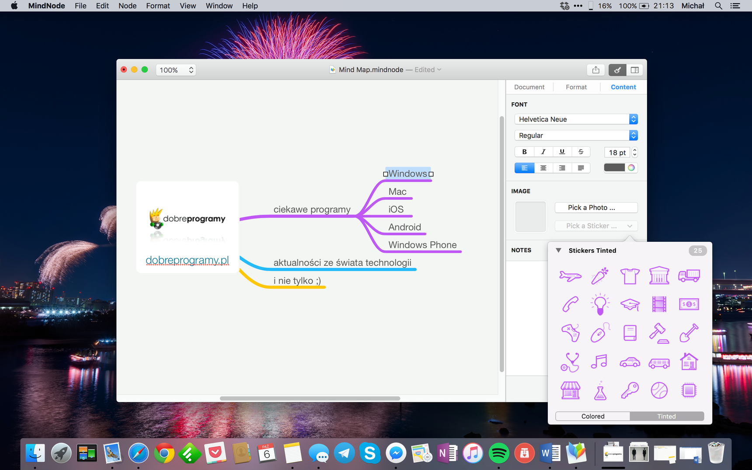Screen dimensions: 752x470
Task: Click the dobreprogramy.pl link in main node
Action: [187, 260]
